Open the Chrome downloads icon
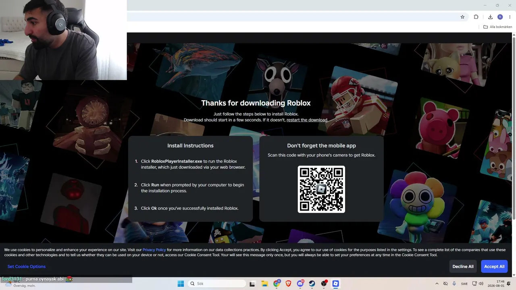Viewport: 516px width, 290px height. click(490, 17)
